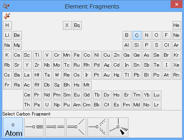This screenshot has height=140, width=184.
Task: Select Bromine (Br) element
Action: [x=167, y=55]
